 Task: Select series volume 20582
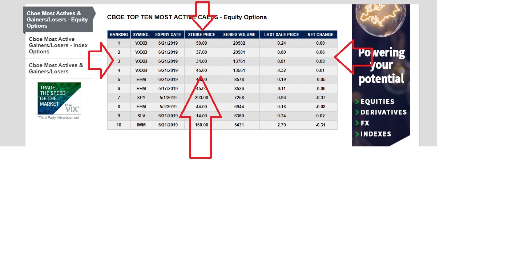pos(239,43)
